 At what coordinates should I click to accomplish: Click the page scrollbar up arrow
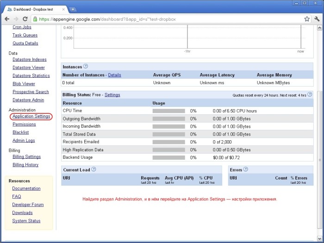(319, 27)
